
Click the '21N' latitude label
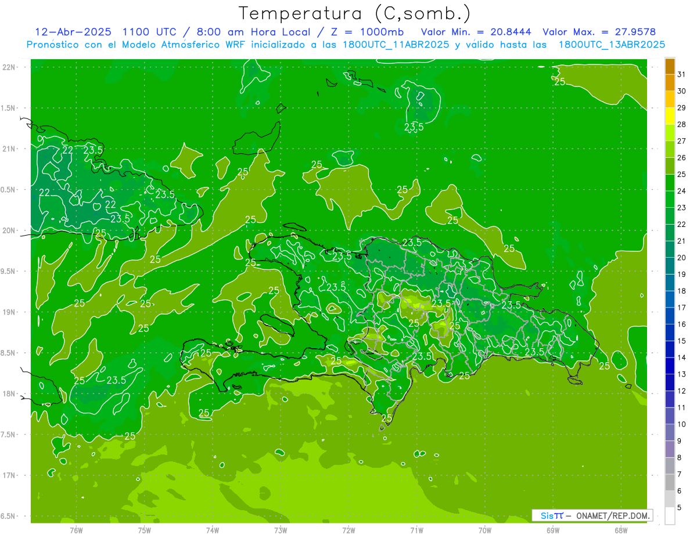(x=9, y=149)
